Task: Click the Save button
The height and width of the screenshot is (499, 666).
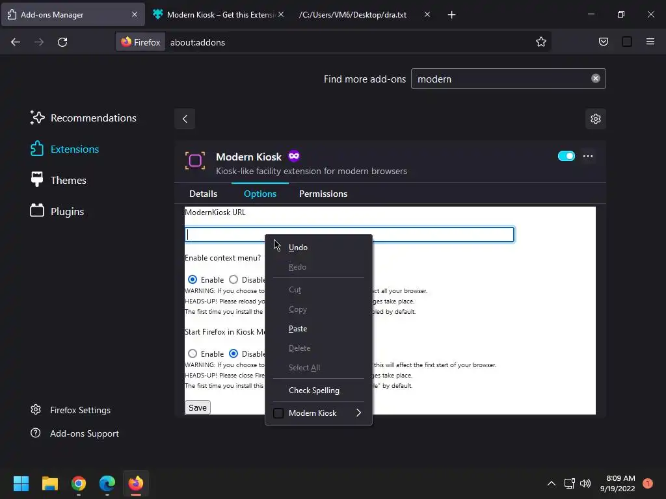Action: coord(198,408)
